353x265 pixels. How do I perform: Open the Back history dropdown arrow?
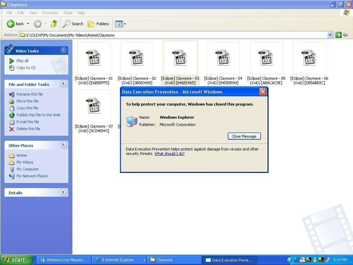28,24
